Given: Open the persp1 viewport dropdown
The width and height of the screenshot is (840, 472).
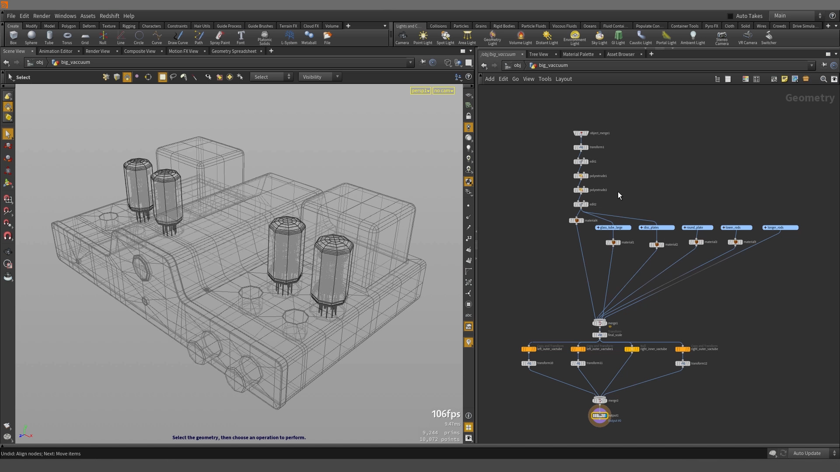Looking at the screenshot, I should pyautogui.click(x=420, y=91).
